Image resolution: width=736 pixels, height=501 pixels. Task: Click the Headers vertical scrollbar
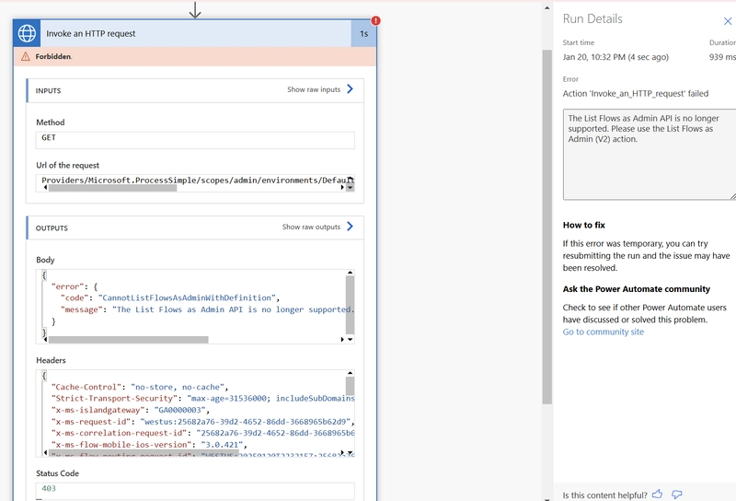pos(350,386)
